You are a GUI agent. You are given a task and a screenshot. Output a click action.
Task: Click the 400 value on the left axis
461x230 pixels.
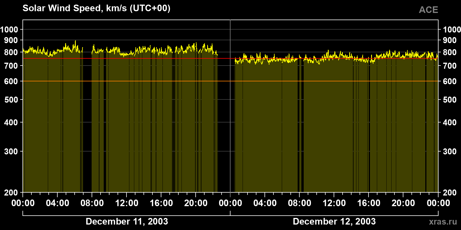11,122
